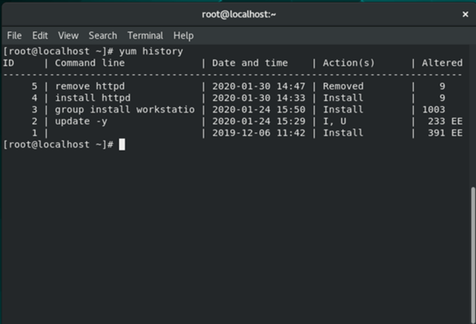Open the Edit menu
This screenshot has height=324, width=476.
click(40, 35)
